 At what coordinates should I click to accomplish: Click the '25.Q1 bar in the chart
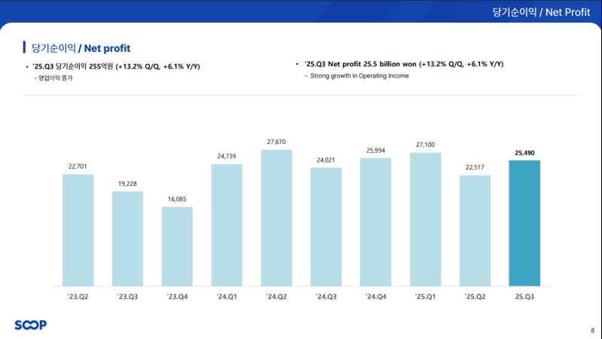point(425,219)
